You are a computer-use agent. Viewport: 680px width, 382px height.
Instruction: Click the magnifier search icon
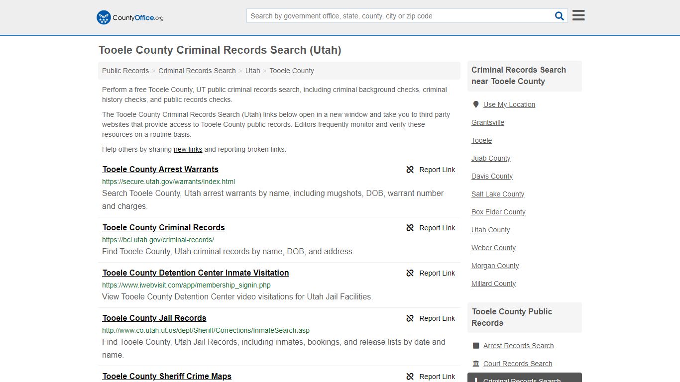coord(560,16)
